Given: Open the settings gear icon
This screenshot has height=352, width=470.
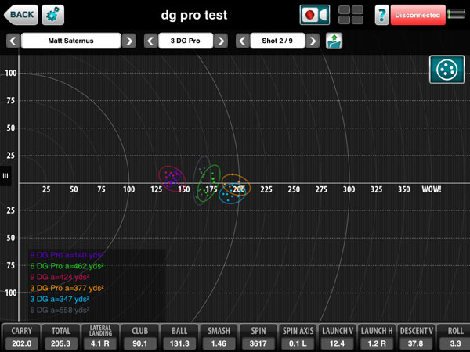Looking at the screenshot, I should tap(54, 14).
